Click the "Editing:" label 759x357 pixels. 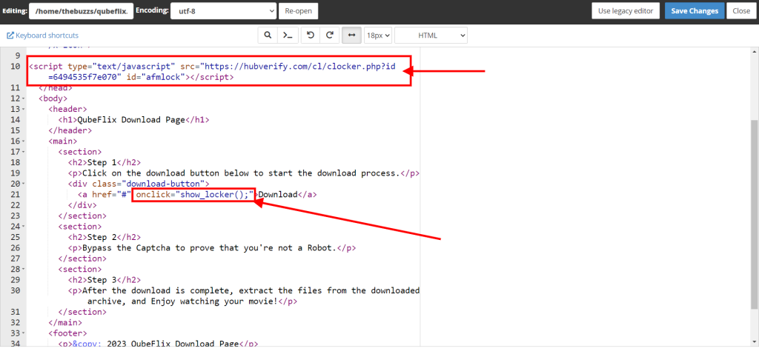pos(15,10)
